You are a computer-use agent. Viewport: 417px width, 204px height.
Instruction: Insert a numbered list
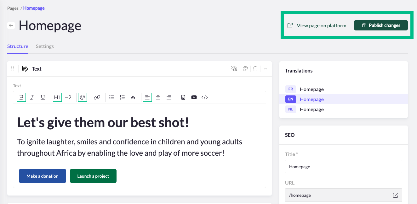point(122,97)
